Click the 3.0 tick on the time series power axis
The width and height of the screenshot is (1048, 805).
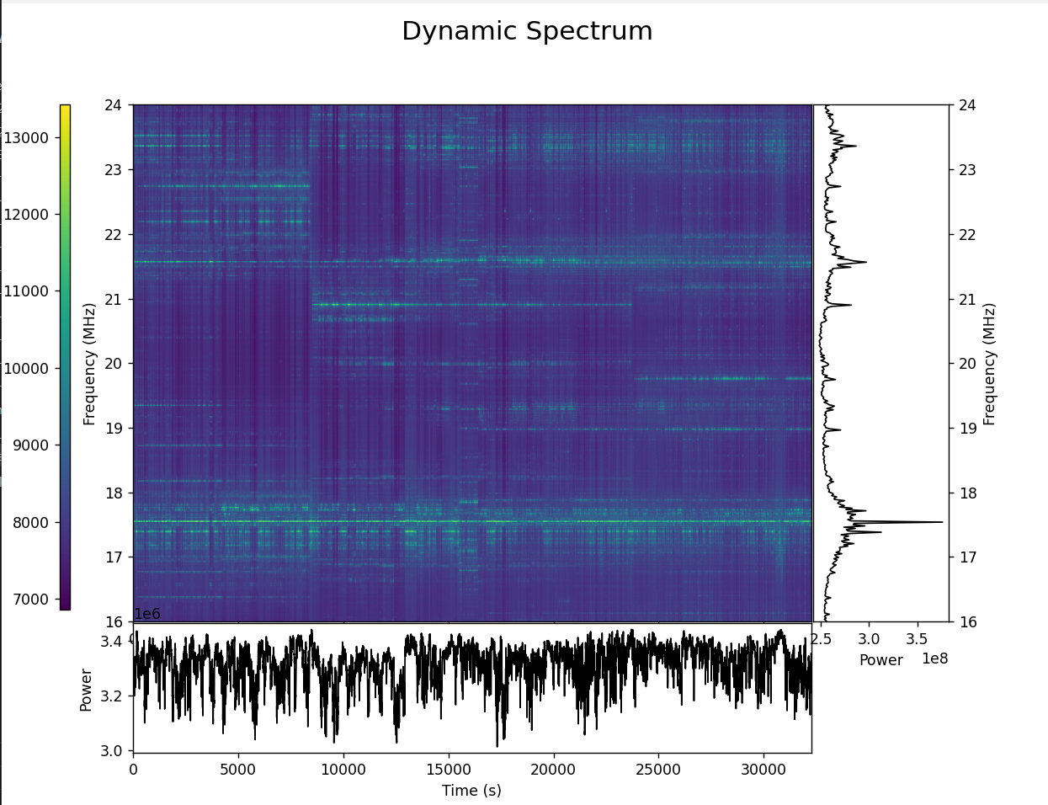tap(113, 750)
